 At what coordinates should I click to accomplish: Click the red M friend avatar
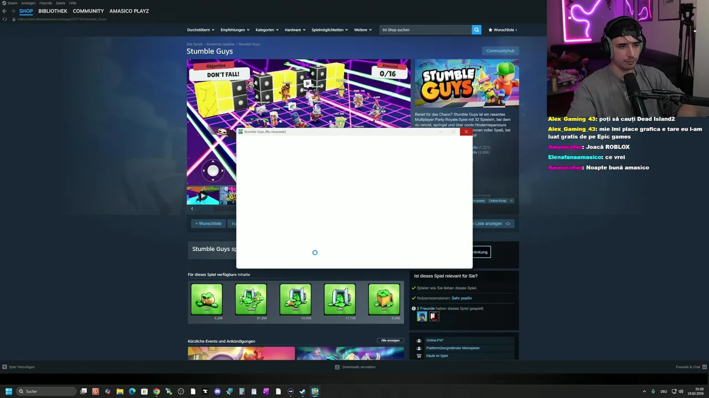(x=434, y=316)
